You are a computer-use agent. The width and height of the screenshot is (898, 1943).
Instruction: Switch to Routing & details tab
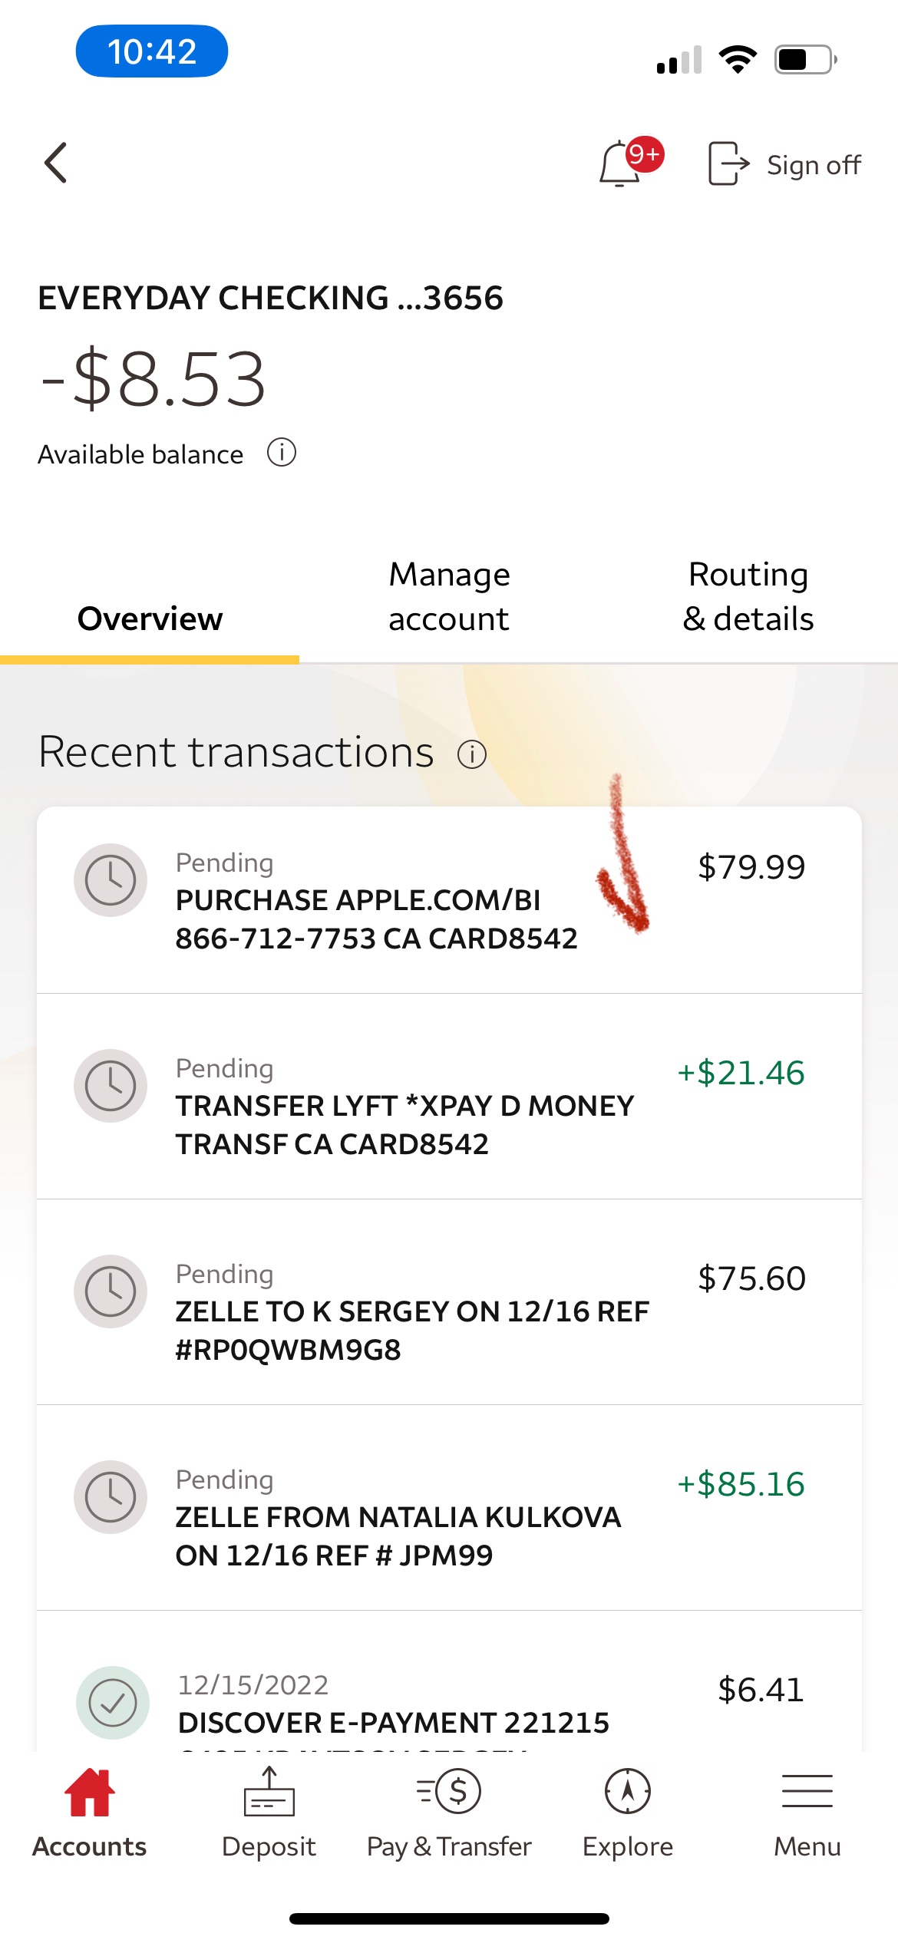[748, 597]
